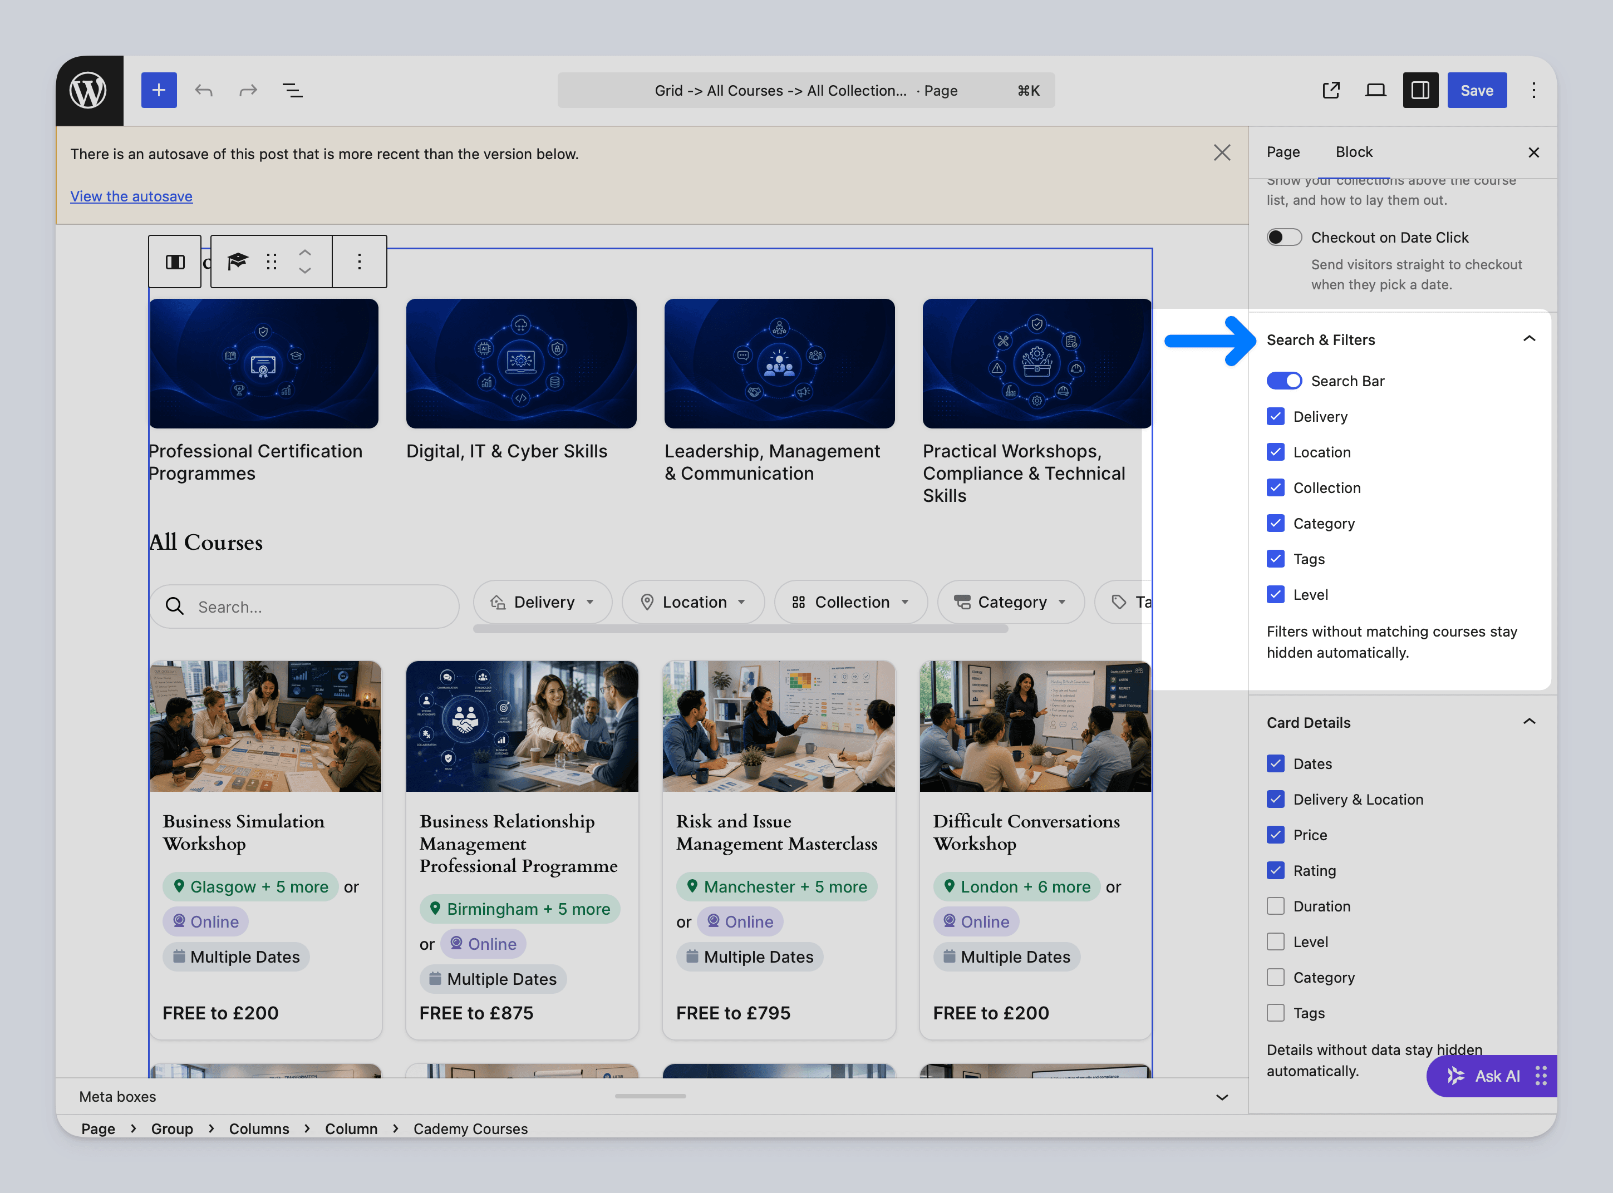Open the Location filter dropdown

pyautogui.click(x=693, y=602)
